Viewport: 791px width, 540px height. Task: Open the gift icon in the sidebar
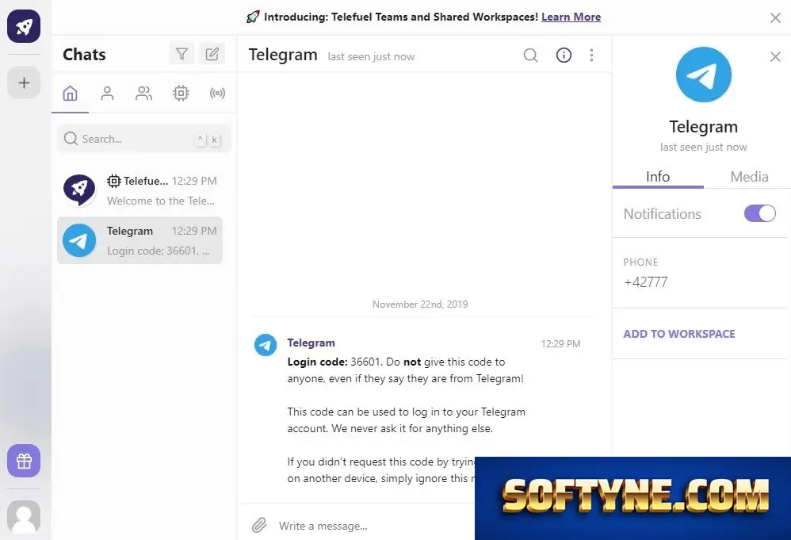click(24, 461)
